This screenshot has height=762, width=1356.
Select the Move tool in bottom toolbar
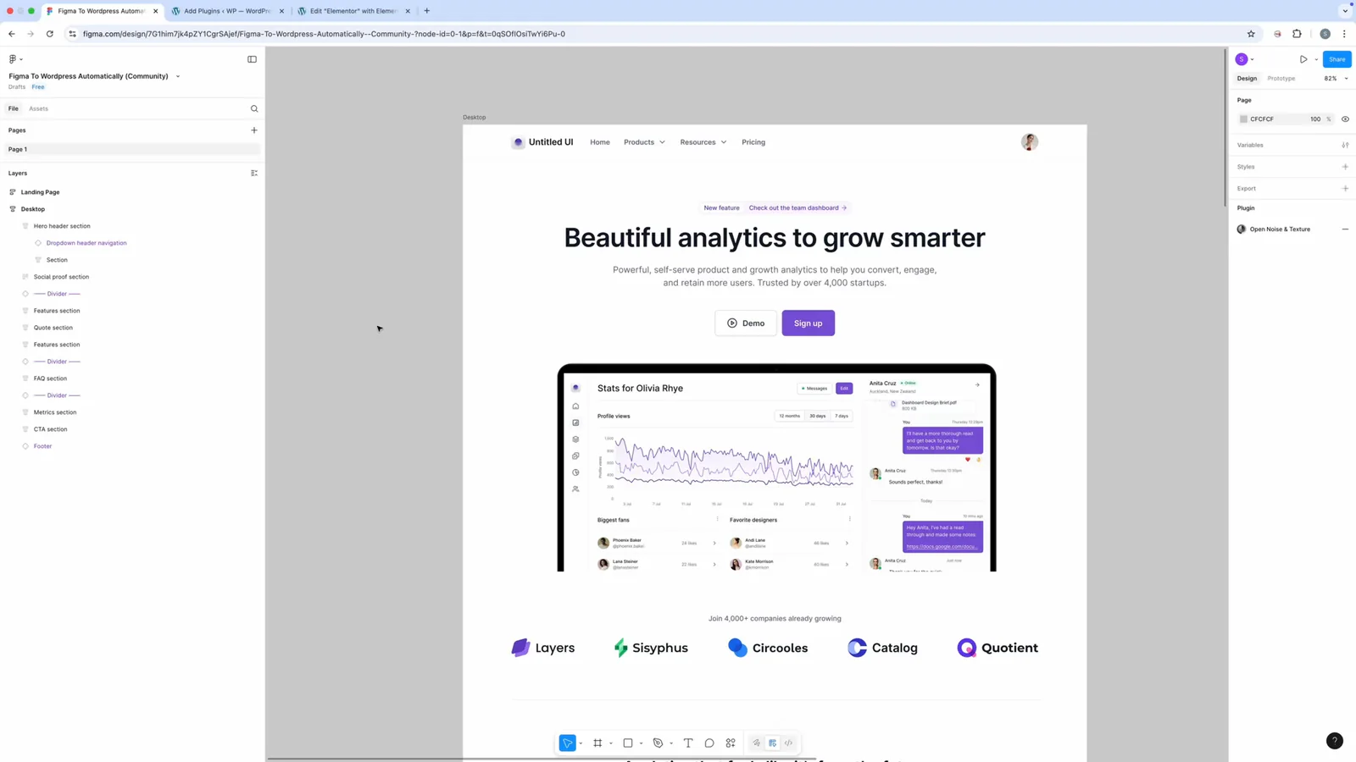tap(568, 743)
